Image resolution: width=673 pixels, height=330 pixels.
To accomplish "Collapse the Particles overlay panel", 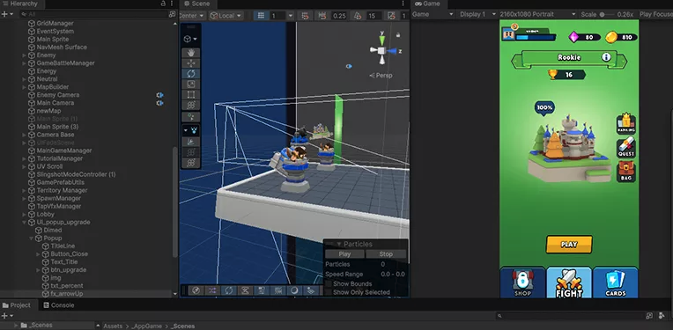I will click(x=338, y=245).
